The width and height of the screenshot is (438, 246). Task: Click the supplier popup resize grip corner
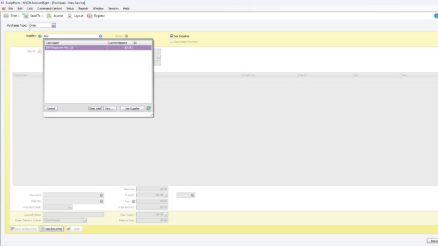pos(151,115)
